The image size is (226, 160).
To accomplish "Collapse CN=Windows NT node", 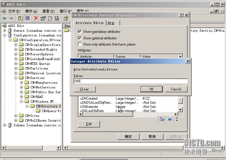I will click(22, 102).
